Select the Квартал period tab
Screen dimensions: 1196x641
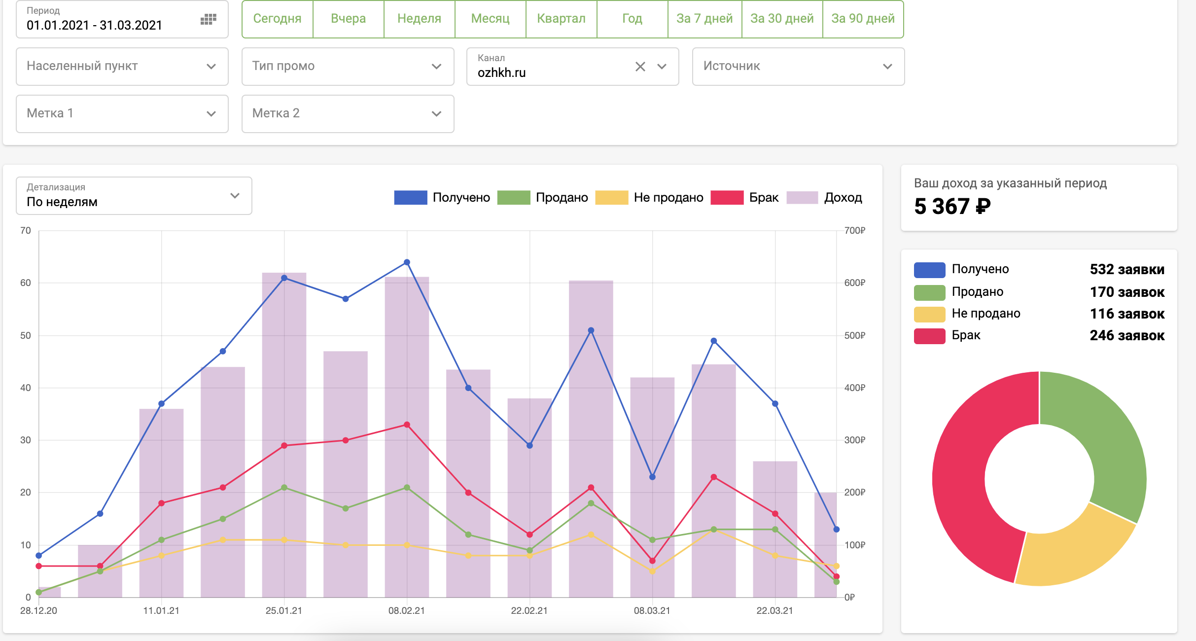click(561, 19)
